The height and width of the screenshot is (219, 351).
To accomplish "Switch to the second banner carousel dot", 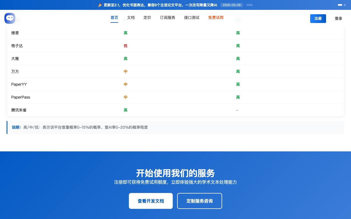I will coord(345,5).
